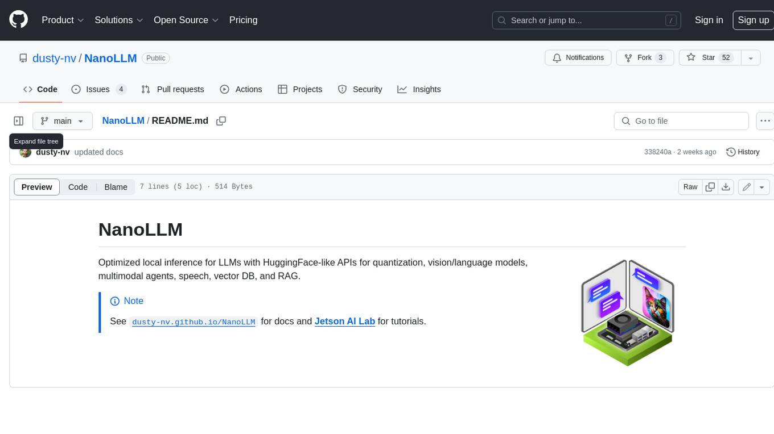Open the dusty-nv commit author link
774x434 pixels.
pyautogui.click(x=53, y=152)
